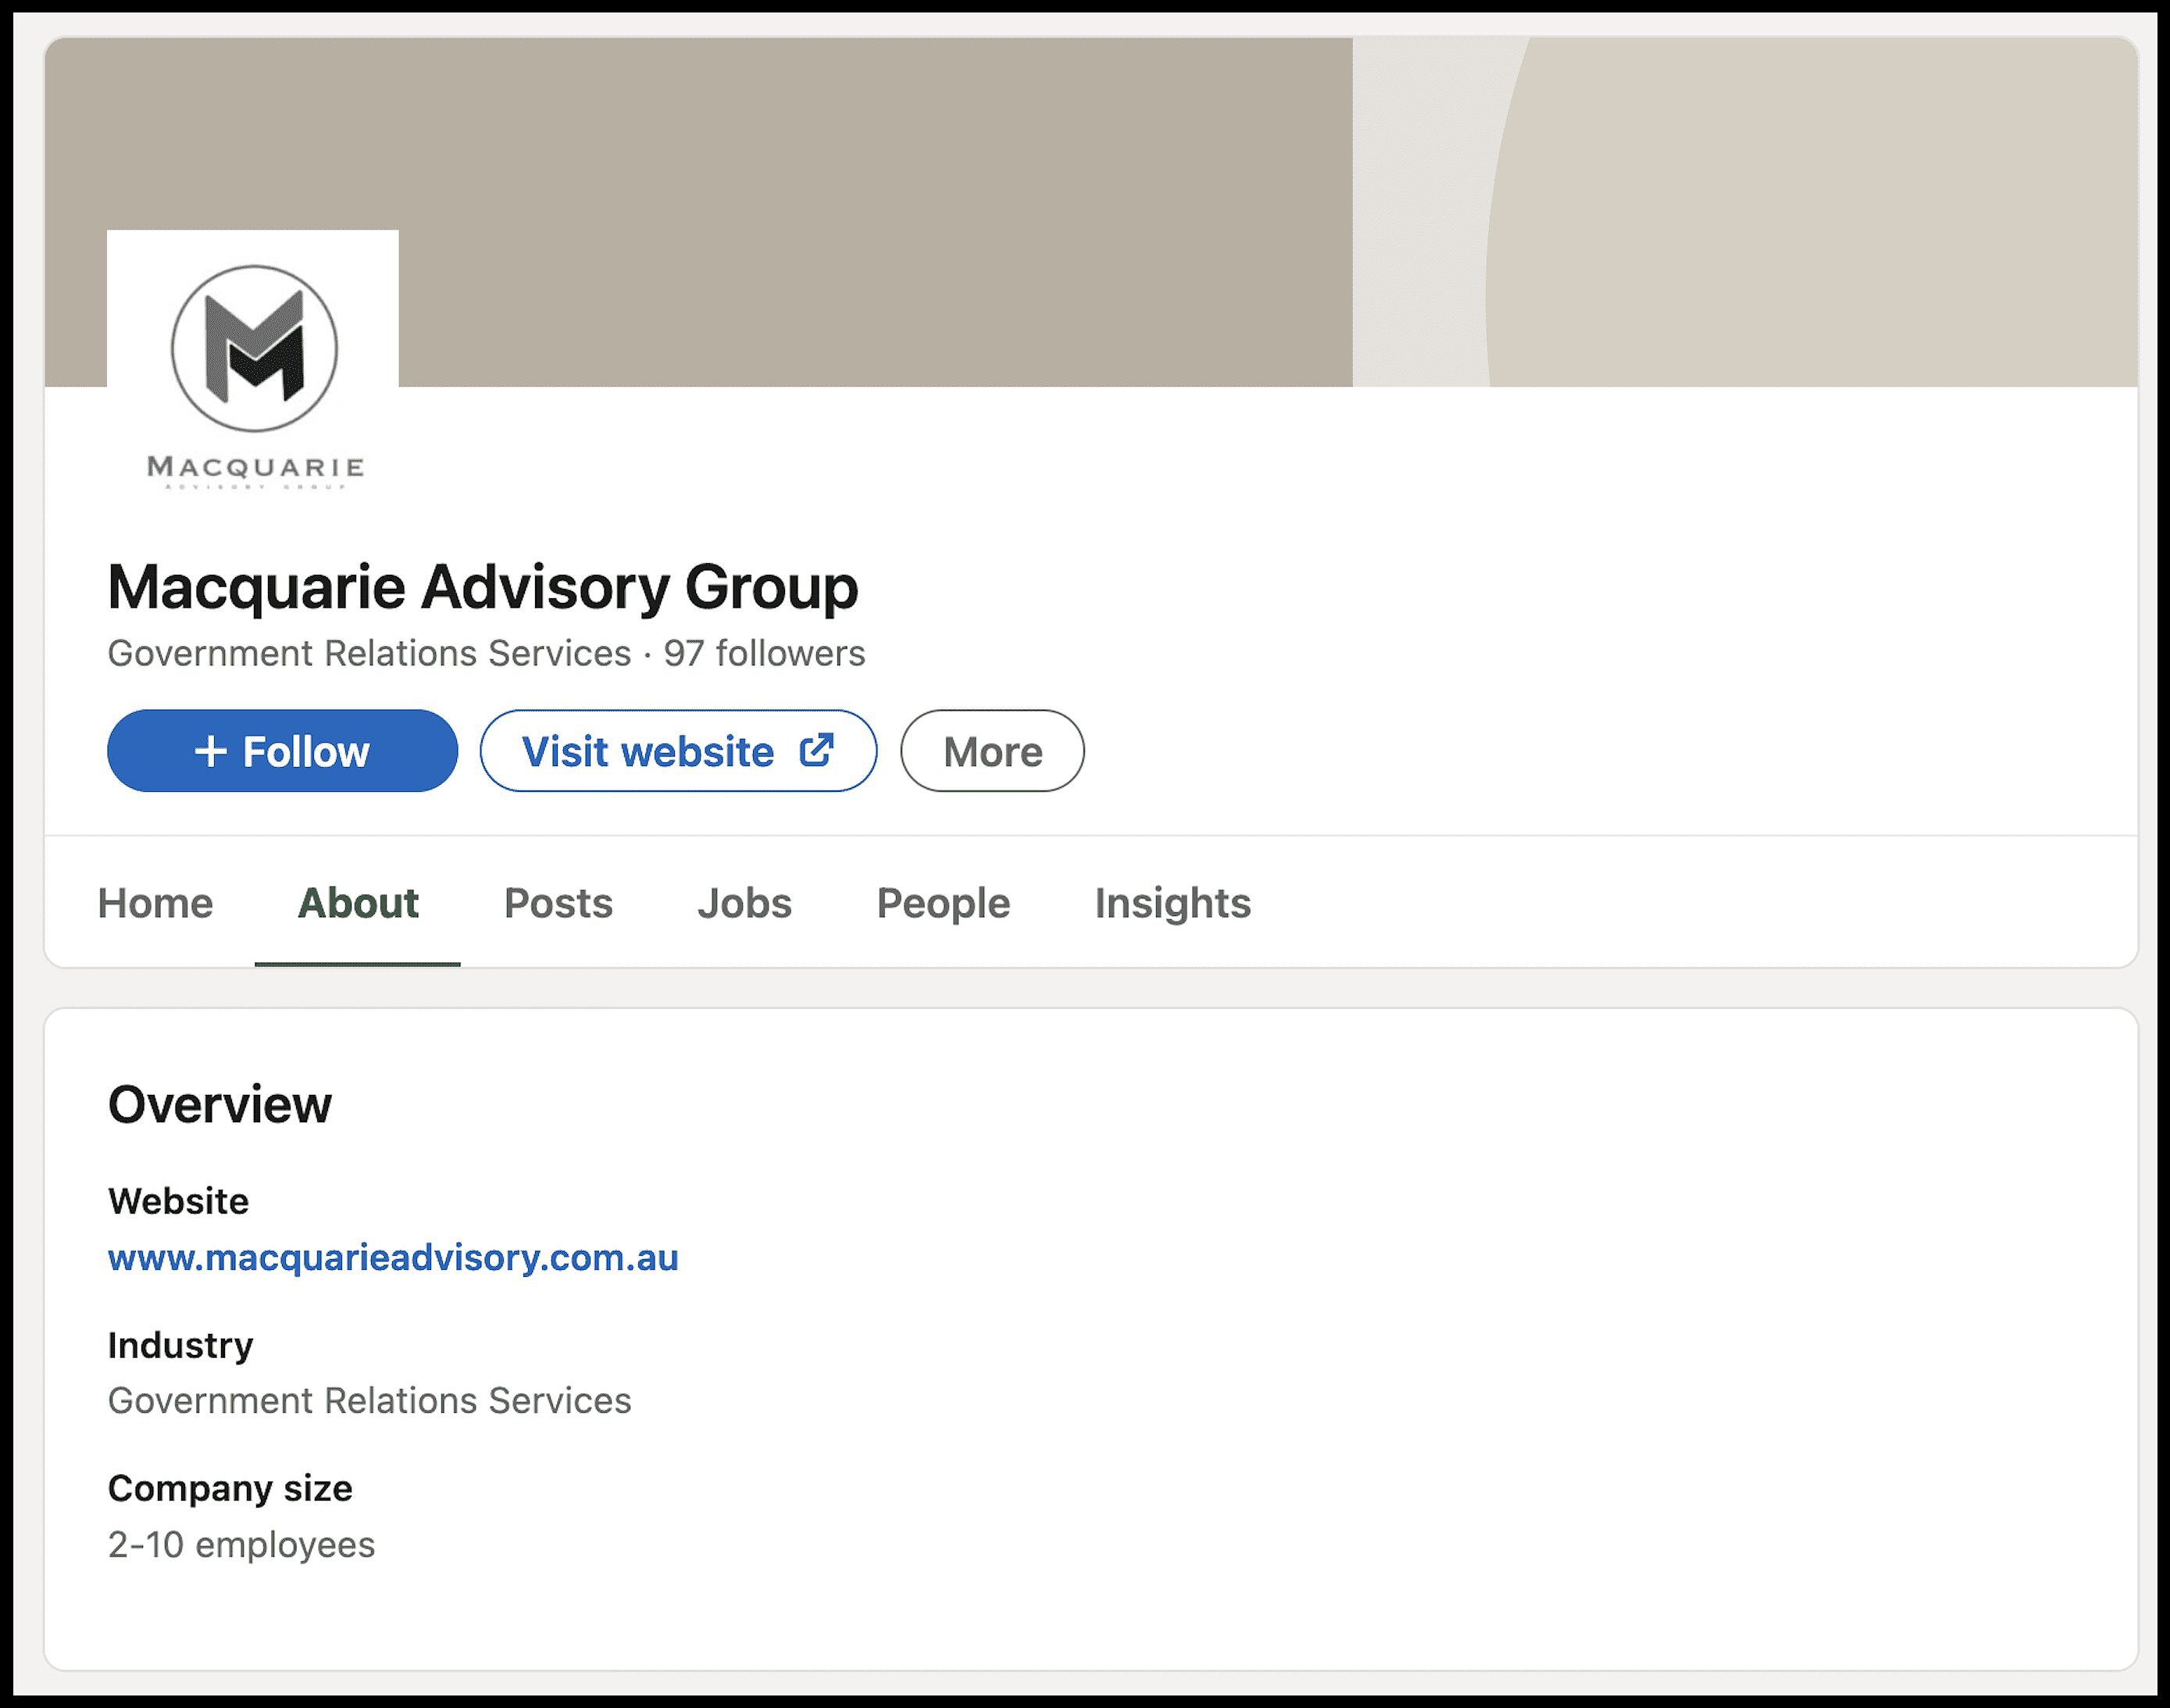This screenshot has width=2170, height=1708.
Task: Switch to the Home tab
Action: pos(155,903)
